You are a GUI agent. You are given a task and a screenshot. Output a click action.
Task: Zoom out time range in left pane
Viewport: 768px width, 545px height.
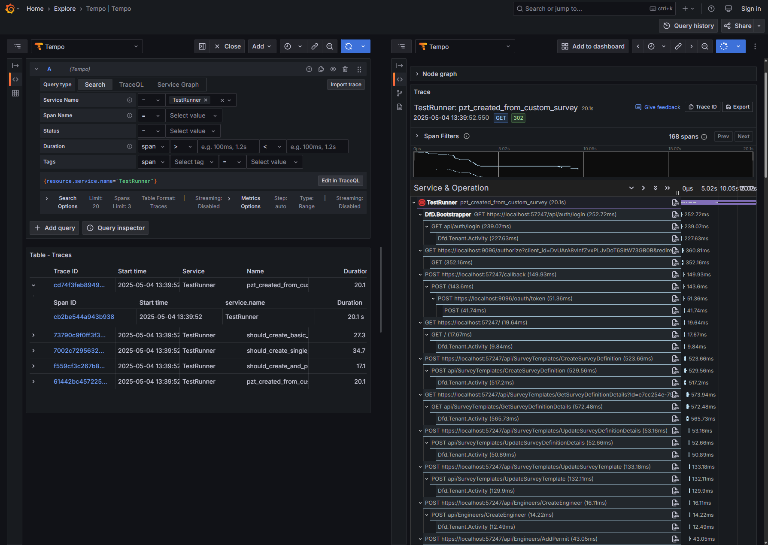(330, 46)
